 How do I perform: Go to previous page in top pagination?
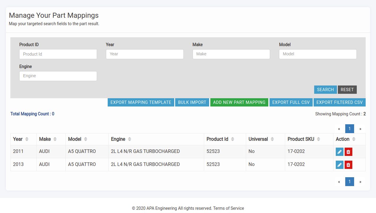coord(339,129)
